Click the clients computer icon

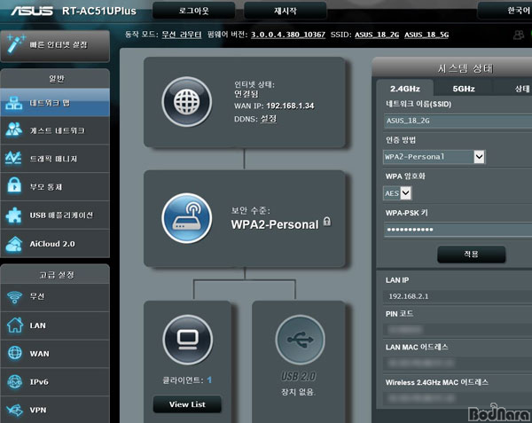coord(188,340)
